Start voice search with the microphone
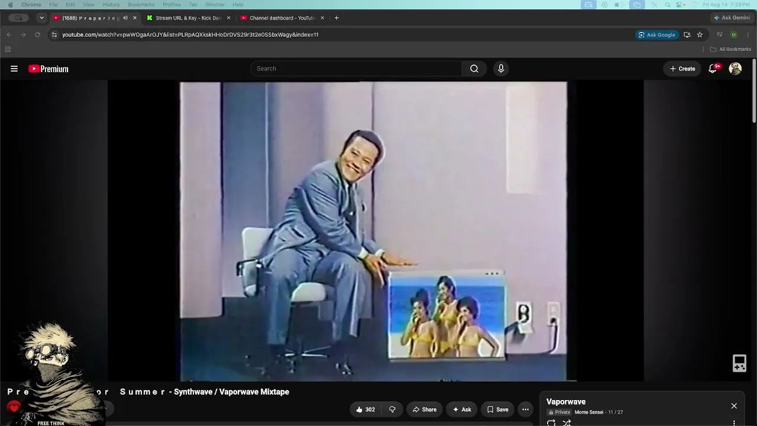Viewport: 757px width, 426px height. 501,69
